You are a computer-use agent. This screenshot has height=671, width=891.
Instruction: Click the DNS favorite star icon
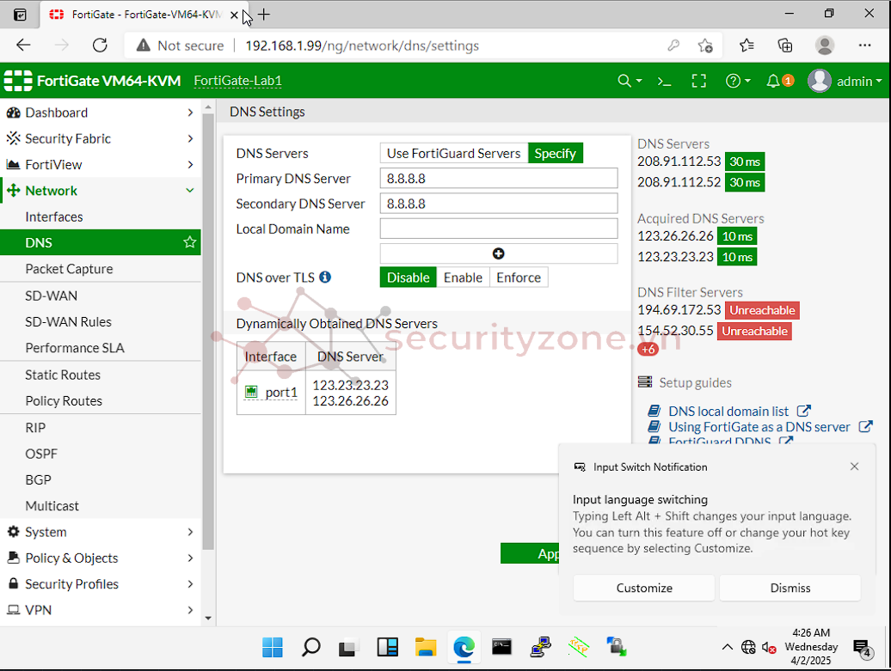click(190, 242)
